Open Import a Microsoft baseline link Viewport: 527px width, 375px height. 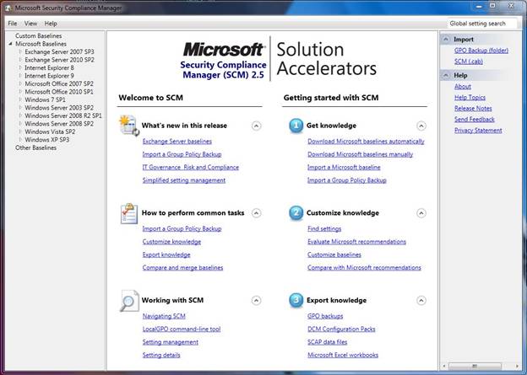click(344, 168)
